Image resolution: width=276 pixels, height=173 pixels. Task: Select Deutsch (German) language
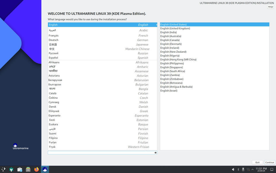pos(103,40)
